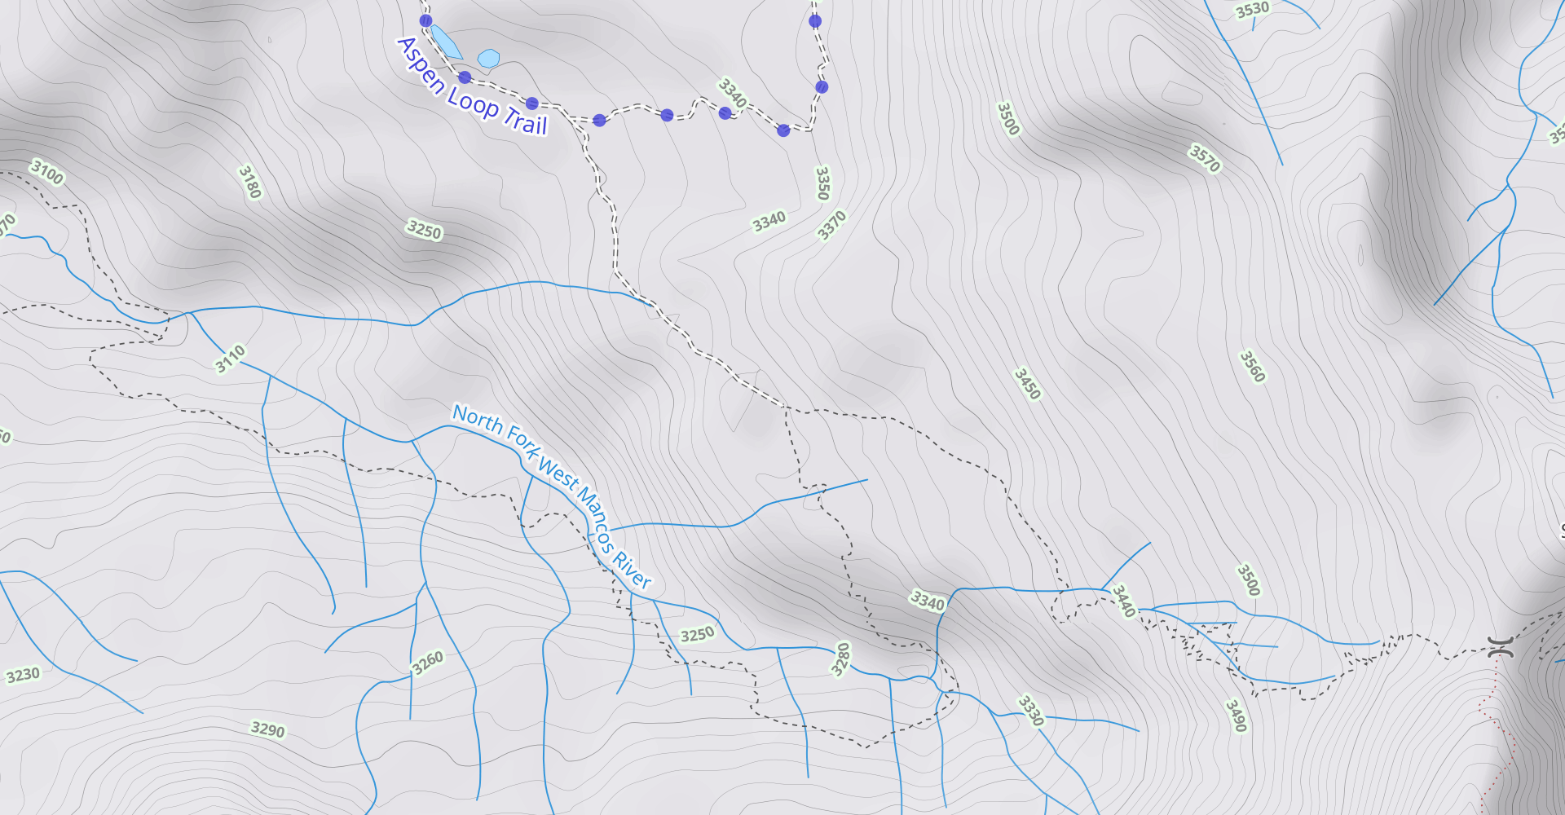1565x815 pixels.
Task: Select the 3560 contour label
Action: (x=1253, y=367)
